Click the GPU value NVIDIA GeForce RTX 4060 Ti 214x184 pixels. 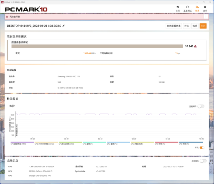[41, 171]
